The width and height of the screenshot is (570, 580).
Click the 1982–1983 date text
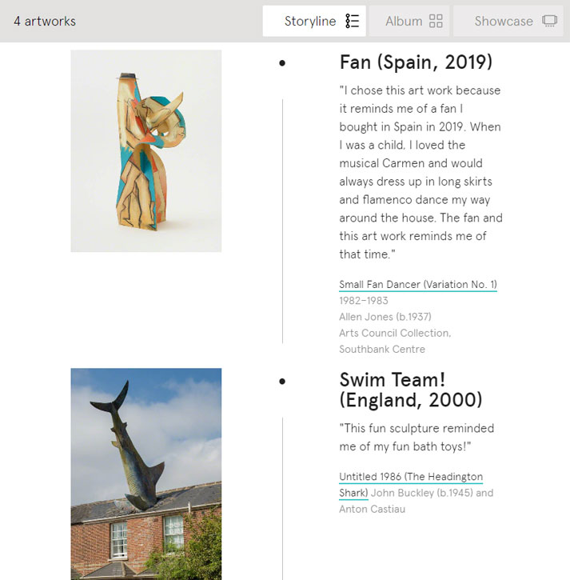click(x=364, y=300)
